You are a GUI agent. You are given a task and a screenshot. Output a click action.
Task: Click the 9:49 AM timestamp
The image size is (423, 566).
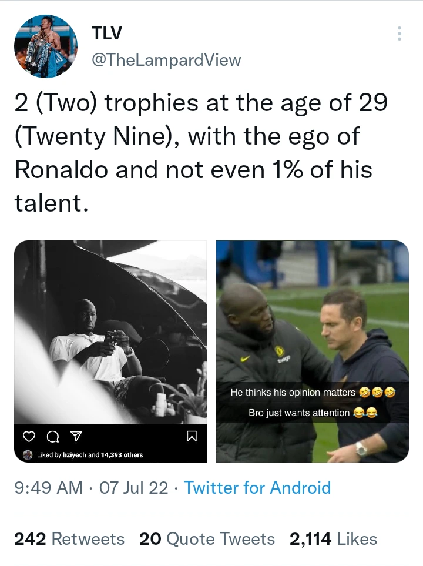(x=48, y=487)
